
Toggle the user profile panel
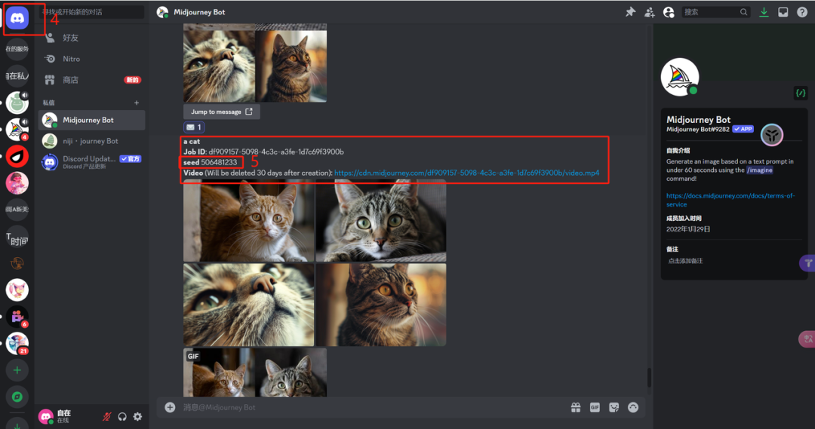pos(668,12)
